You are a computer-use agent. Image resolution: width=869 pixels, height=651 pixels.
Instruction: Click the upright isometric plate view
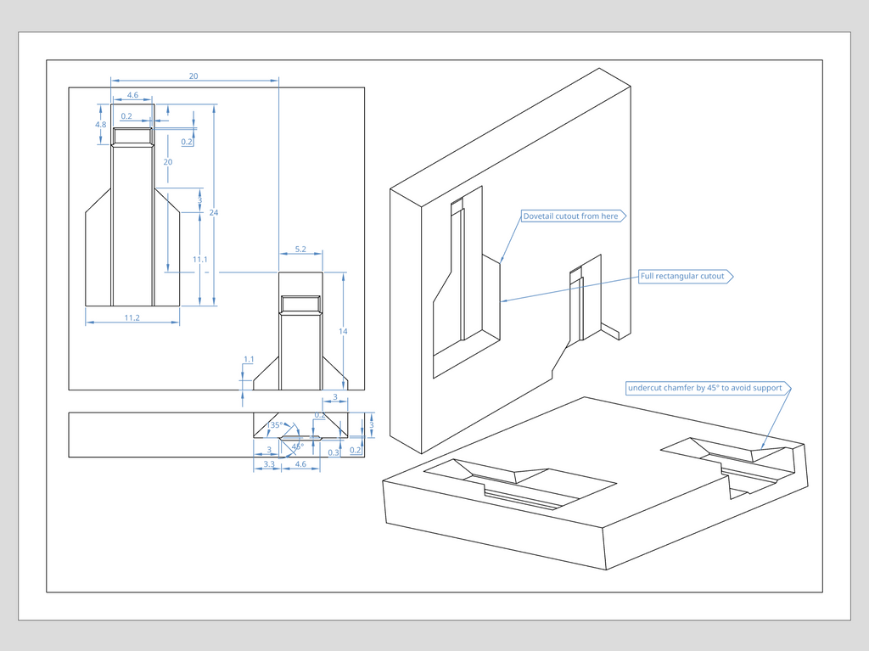pyautogui.click(x=510, y=261)
